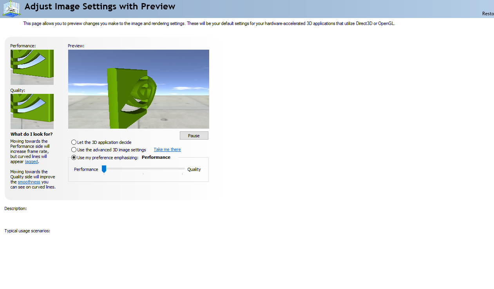Click the 'Performance' label left of slider
The height and width of the screenshot is (289, 494).
pyautogui.click(x=86, y=169)
